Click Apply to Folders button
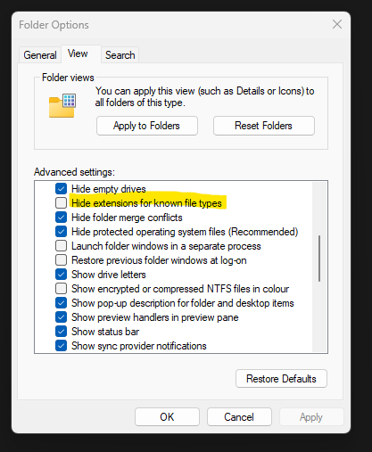The height and width of the screenshot is (452, 372). [147, 126]
